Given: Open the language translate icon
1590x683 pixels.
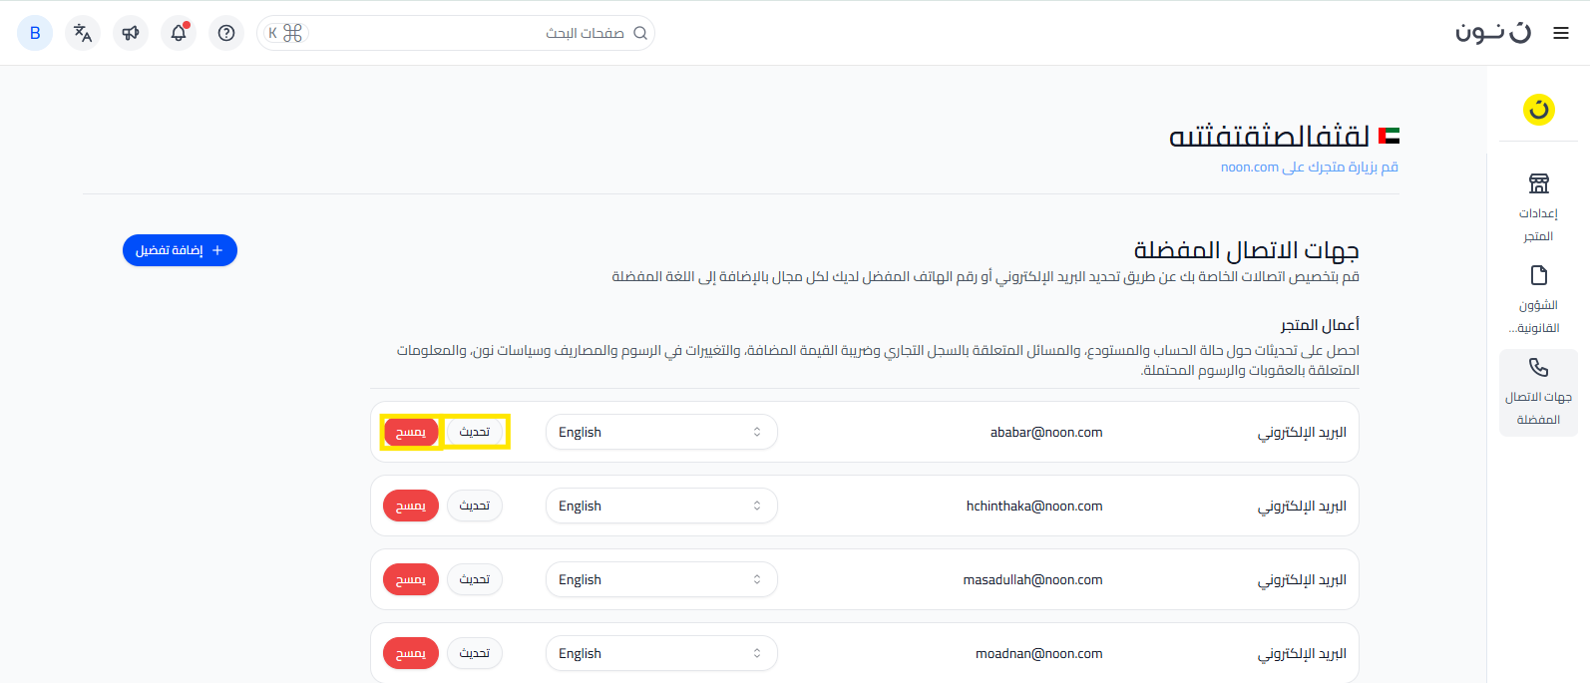Looking at the screenshot, I should tap(83, 33).
